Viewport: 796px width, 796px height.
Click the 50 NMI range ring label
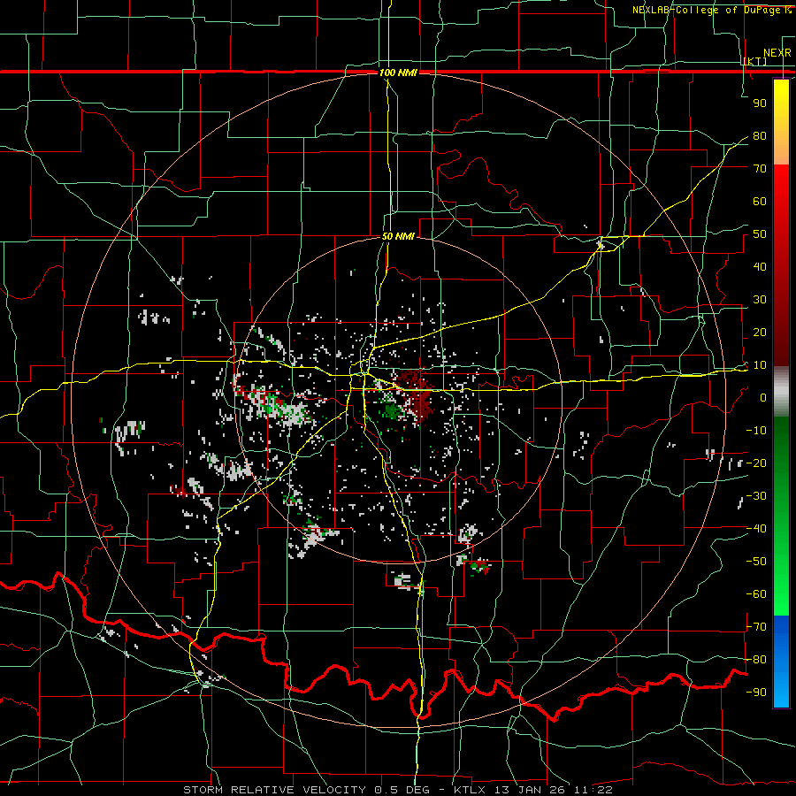(x=398, y=236)
